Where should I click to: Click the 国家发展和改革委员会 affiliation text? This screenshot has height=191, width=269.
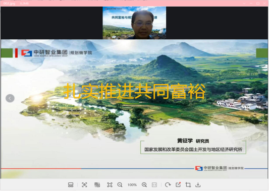pyautogui.click(x=193, y=149)
